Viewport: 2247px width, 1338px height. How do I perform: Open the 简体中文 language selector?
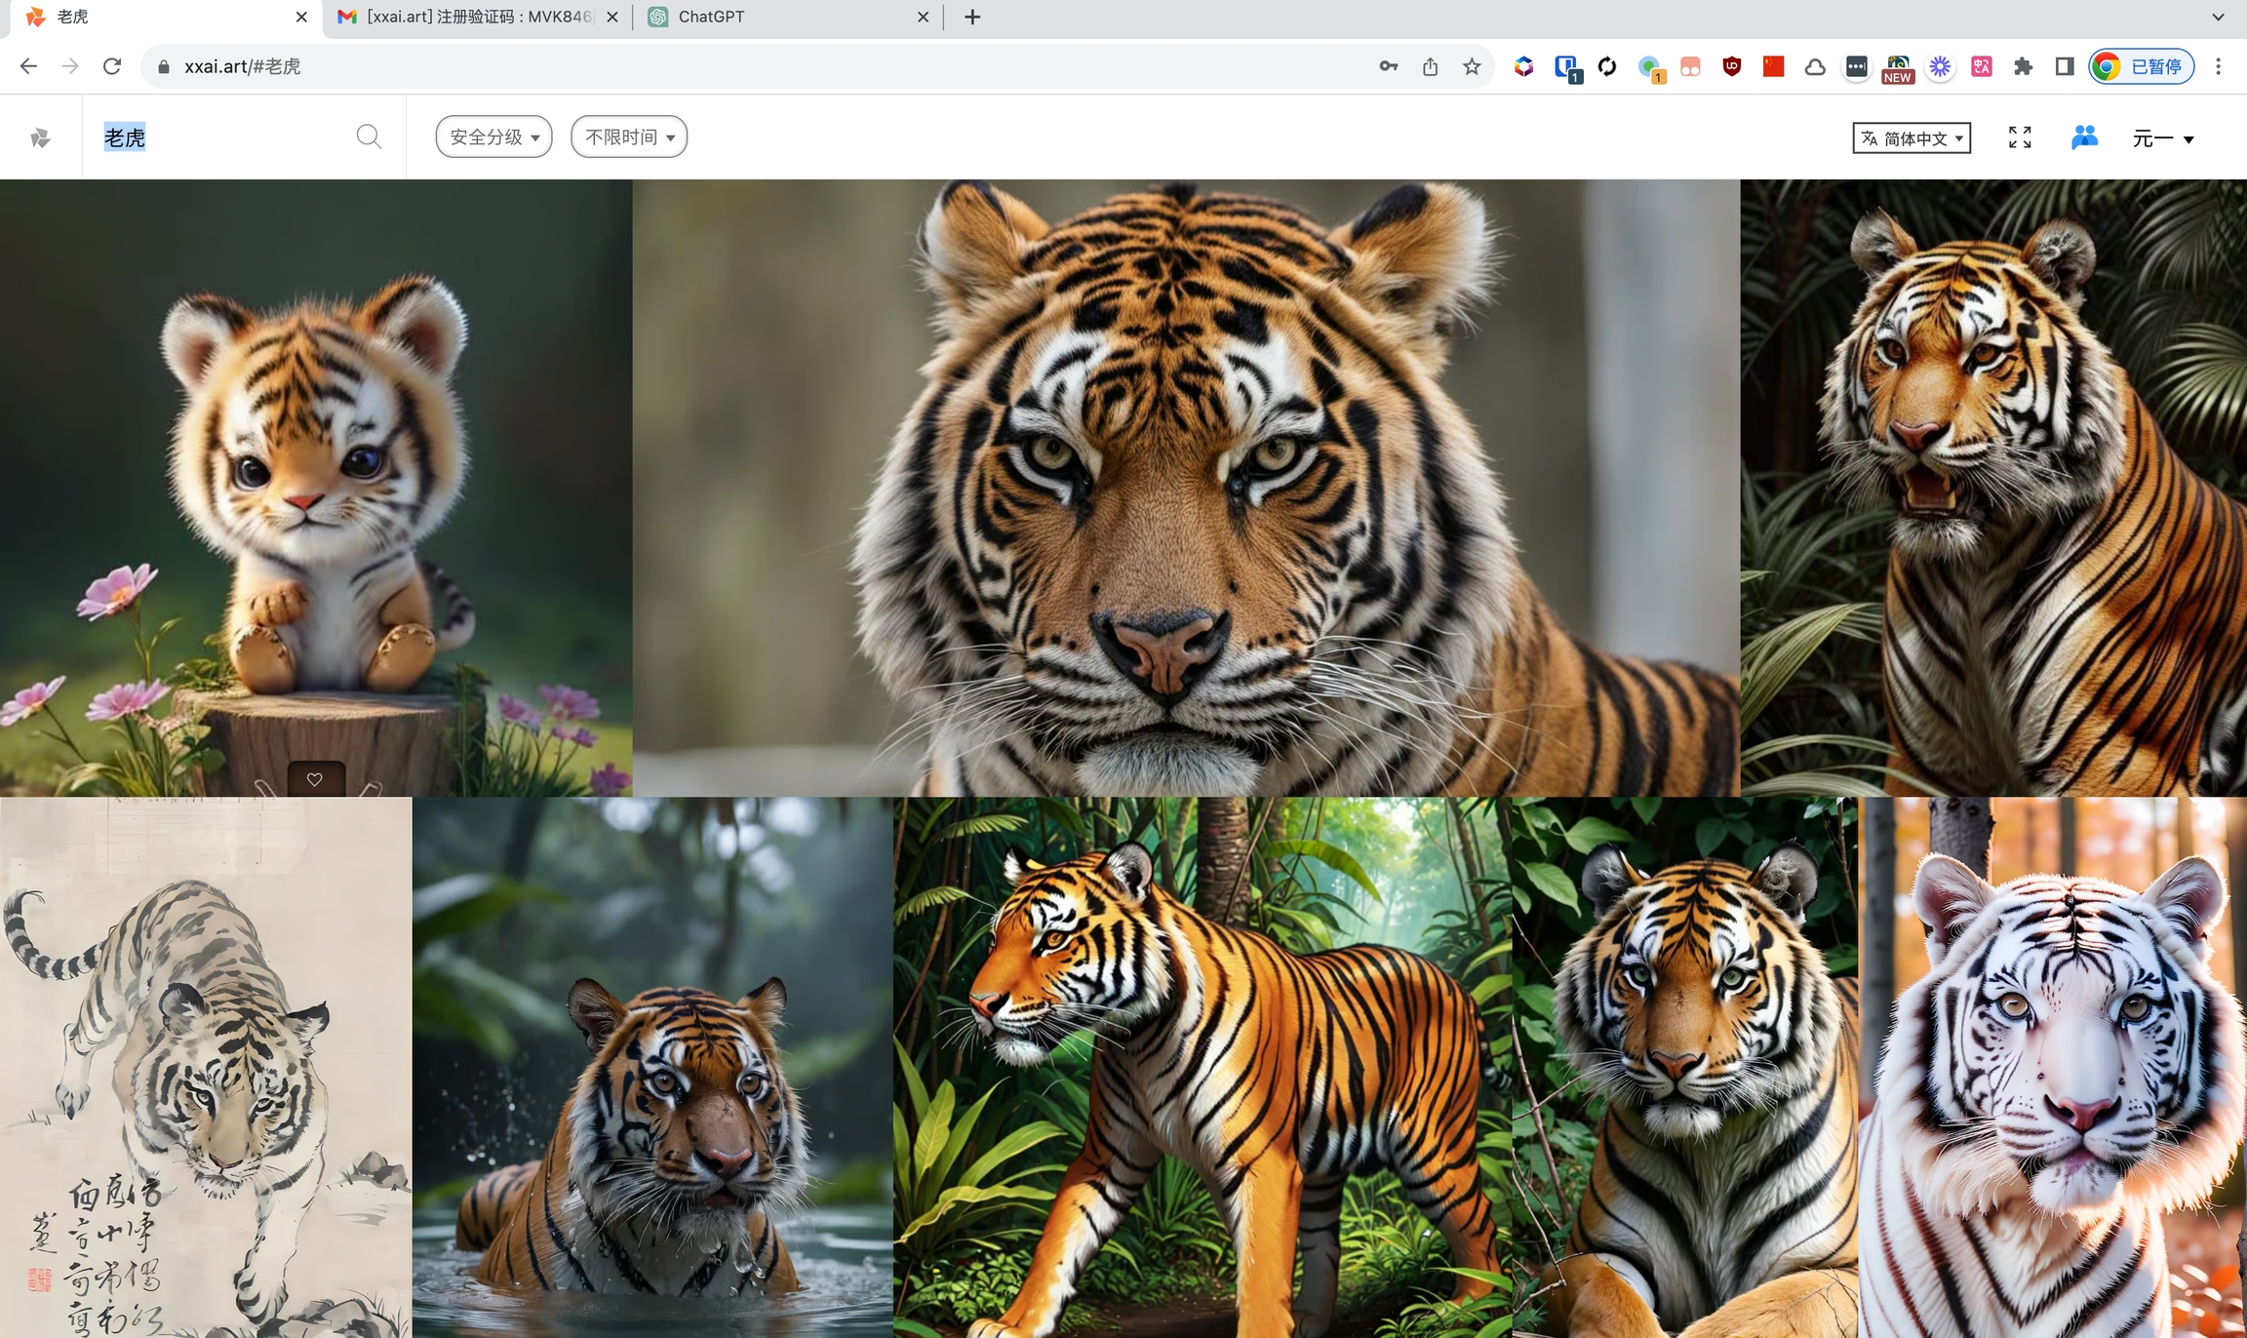[1912, 138]
